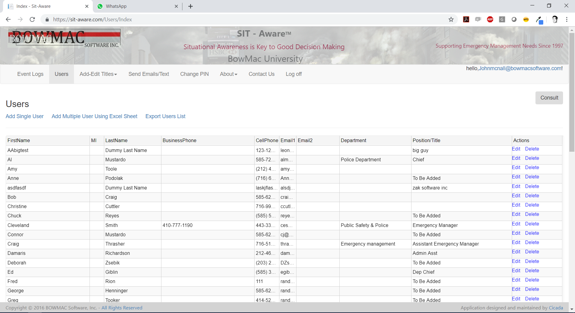The image size is (575, 313).
Task: Click the scrollbar down arrow
Action: [x=572, y=309]
